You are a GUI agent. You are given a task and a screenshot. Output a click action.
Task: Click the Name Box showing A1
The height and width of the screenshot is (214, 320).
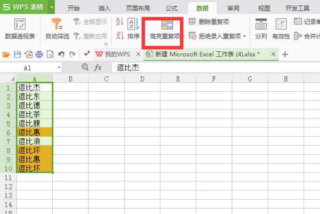28,68
